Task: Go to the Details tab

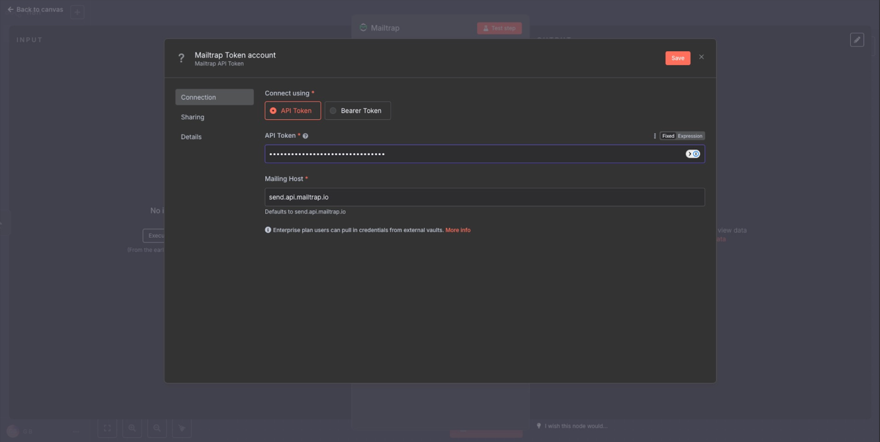Action: [x=191, y=137]
